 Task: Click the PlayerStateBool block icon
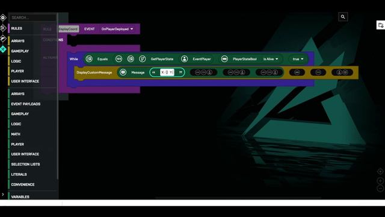click(x=224, y=59)
